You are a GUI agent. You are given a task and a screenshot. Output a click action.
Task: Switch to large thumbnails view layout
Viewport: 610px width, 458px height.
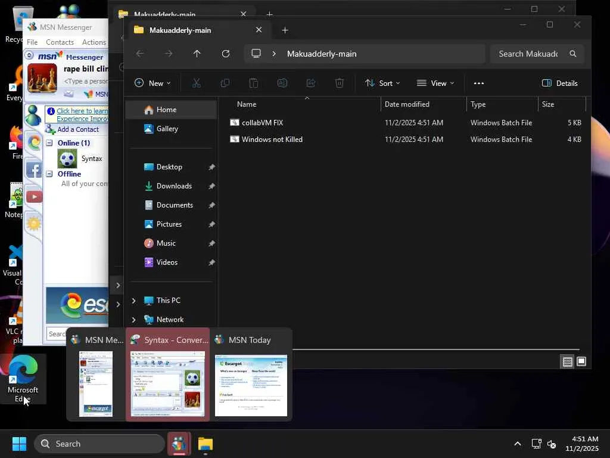tap(581, 362)
